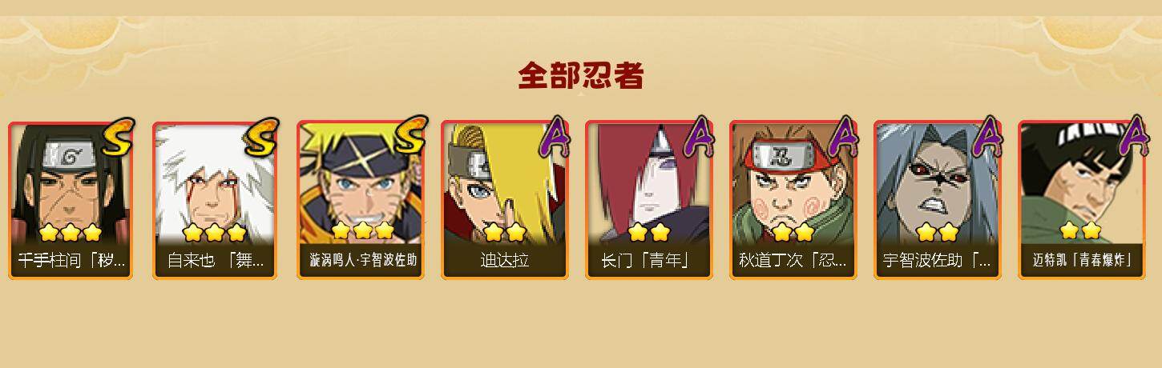Click the S rank badge on 自来也 card
Image resolution: width=1162 pixels, height=368 pixels.
(261, 137)
